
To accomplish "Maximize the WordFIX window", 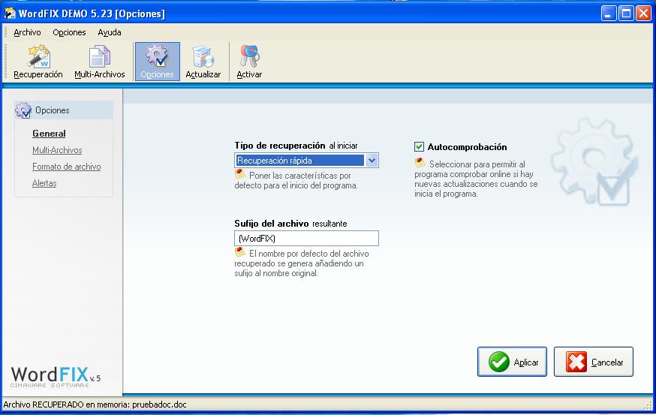I will click(x=626, y=14).
